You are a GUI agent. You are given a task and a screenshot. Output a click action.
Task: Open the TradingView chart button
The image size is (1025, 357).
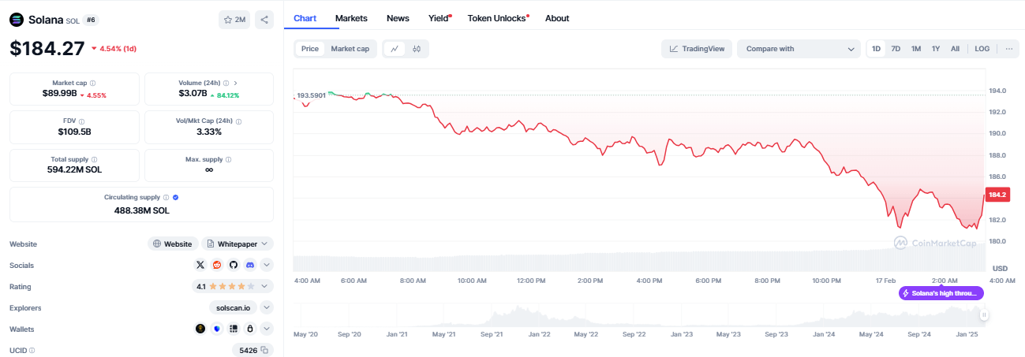(x=697, y=49)
